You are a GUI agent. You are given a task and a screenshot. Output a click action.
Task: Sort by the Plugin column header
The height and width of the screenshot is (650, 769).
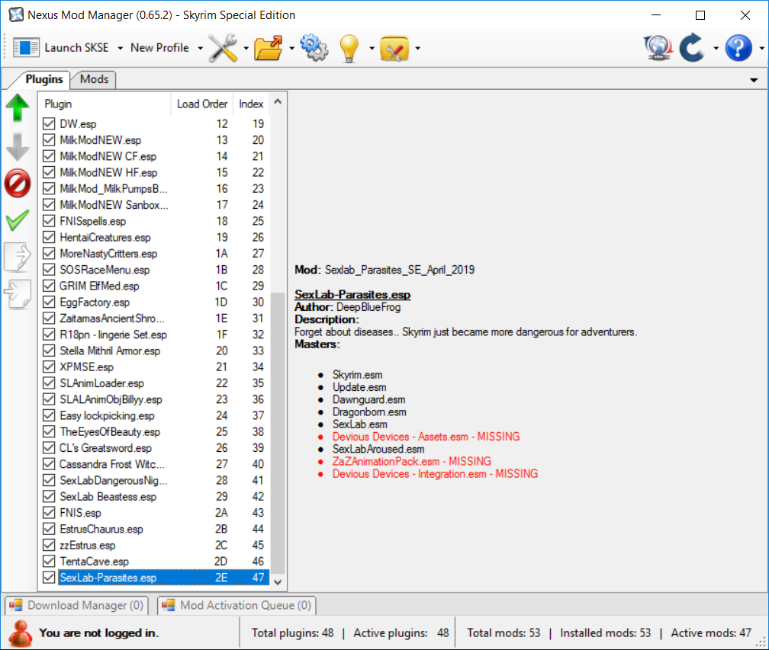(x=105, y=104)
